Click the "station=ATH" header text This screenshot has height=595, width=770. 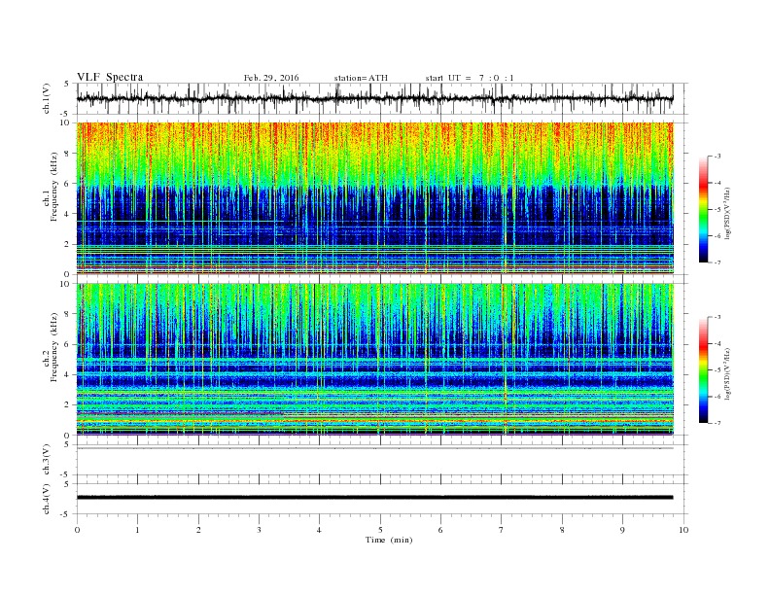click(x=361, y=78)
